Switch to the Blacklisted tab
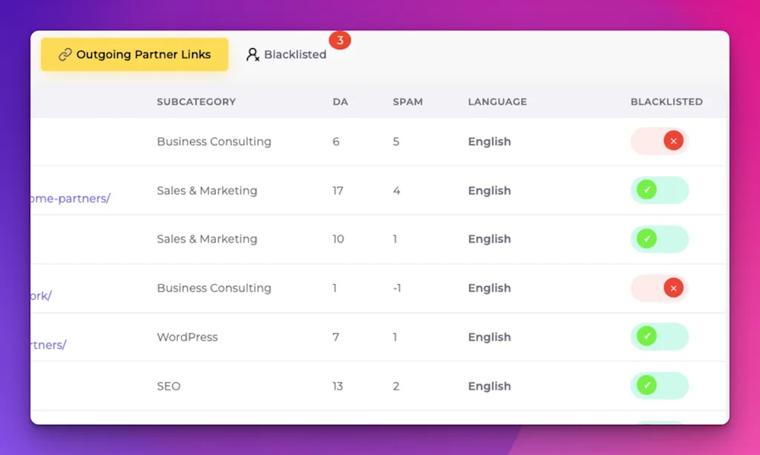 pos(286,54)
